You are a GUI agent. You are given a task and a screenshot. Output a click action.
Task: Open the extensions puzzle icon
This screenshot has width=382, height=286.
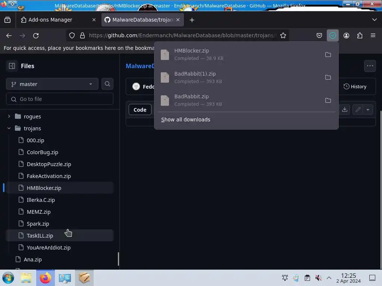[x=360, y=35]
